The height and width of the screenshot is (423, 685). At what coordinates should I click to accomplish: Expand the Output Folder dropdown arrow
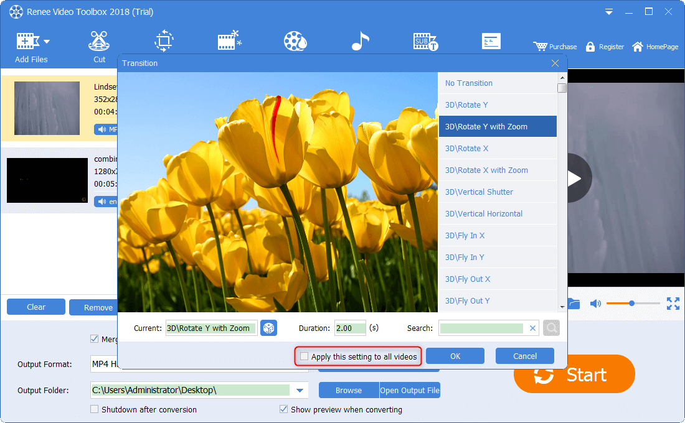[300, 391]
